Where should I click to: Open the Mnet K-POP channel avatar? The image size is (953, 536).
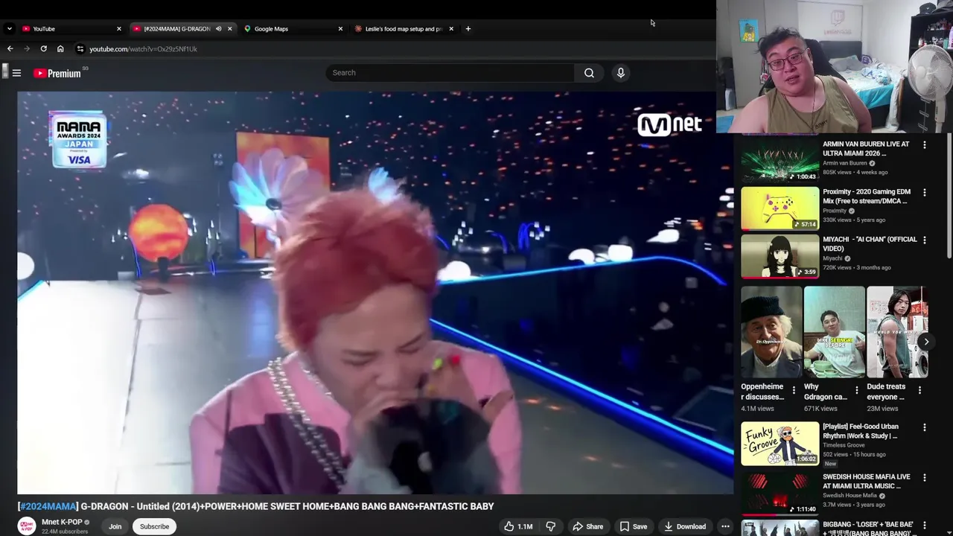tap(27, 526)
